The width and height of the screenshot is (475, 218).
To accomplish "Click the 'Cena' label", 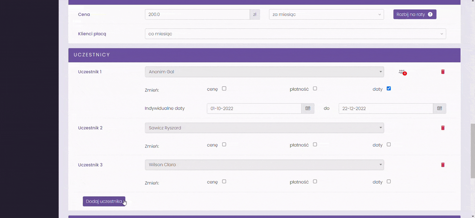I will click(x=84, y=14).
